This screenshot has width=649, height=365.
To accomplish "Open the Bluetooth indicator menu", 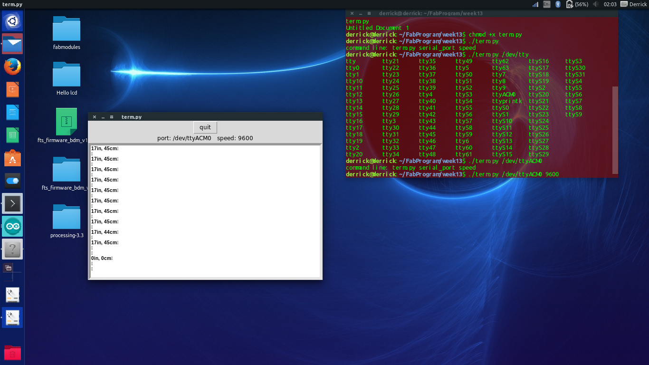I will pyautogui.click(x=558, y=4).
